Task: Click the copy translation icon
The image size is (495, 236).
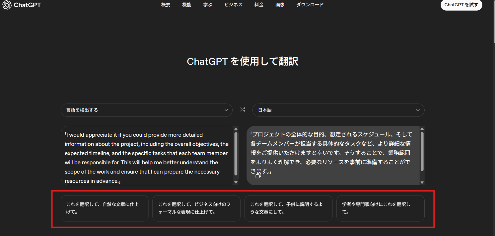Action: coord(258,176)
